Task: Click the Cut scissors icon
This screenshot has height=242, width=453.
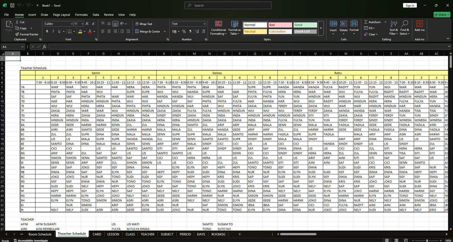Action: (x=17, y=22)
